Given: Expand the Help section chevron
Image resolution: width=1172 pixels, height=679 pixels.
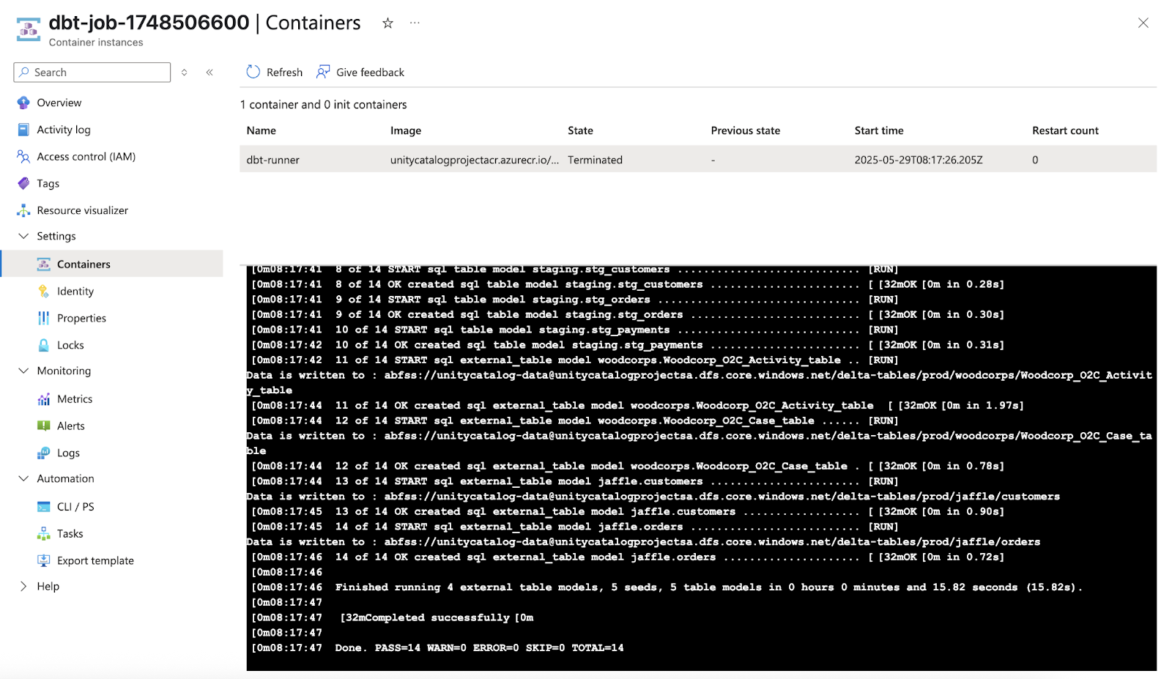Looking at the screenshot, I should point(23,586).
